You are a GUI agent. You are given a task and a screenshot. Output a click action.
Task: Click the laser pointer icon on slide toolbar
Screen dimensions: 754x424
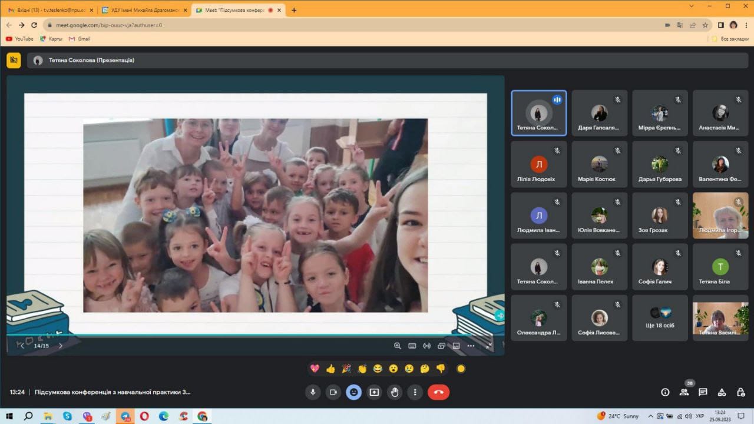tap(426, 346)
